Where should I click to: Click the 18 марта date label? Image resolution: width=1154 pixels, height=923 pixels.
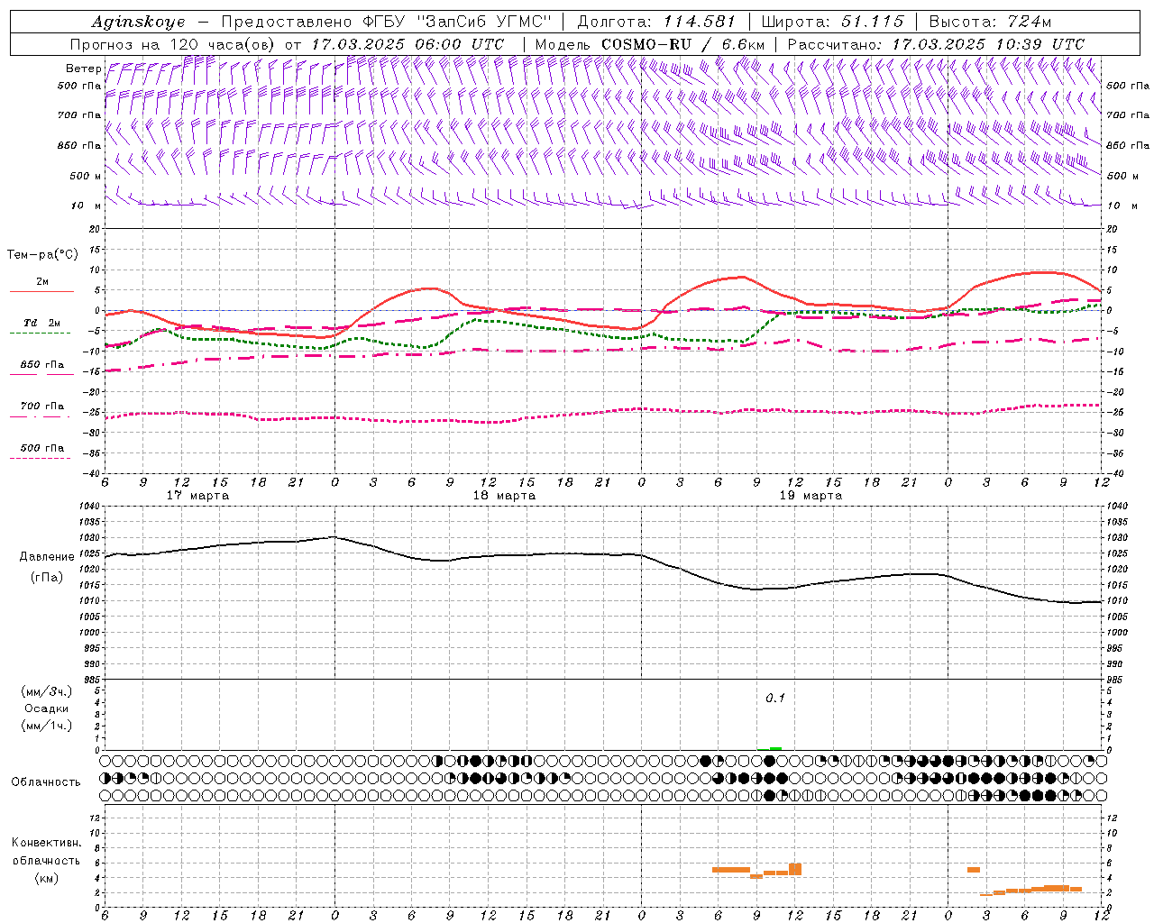504,496
